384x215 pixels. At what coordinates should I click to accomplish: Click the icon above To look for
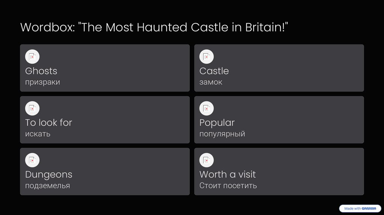coord(32,108)
